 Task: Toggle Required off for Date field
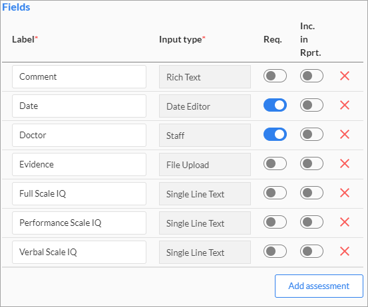pyautogui.click(x=275, y=105)
